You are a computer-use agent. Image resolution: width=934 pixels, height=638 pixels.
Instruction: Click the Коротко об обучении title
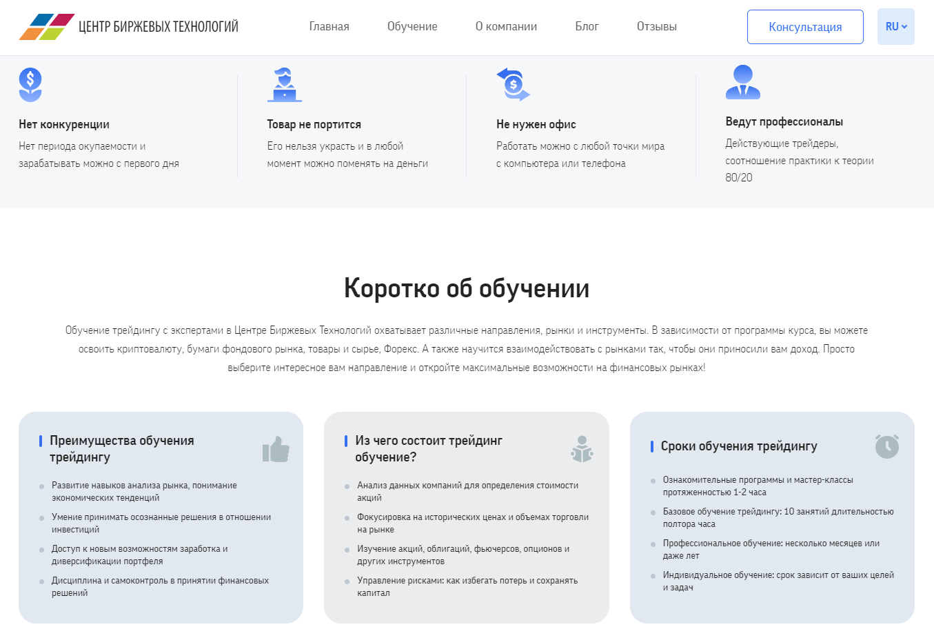click(467, 288)
